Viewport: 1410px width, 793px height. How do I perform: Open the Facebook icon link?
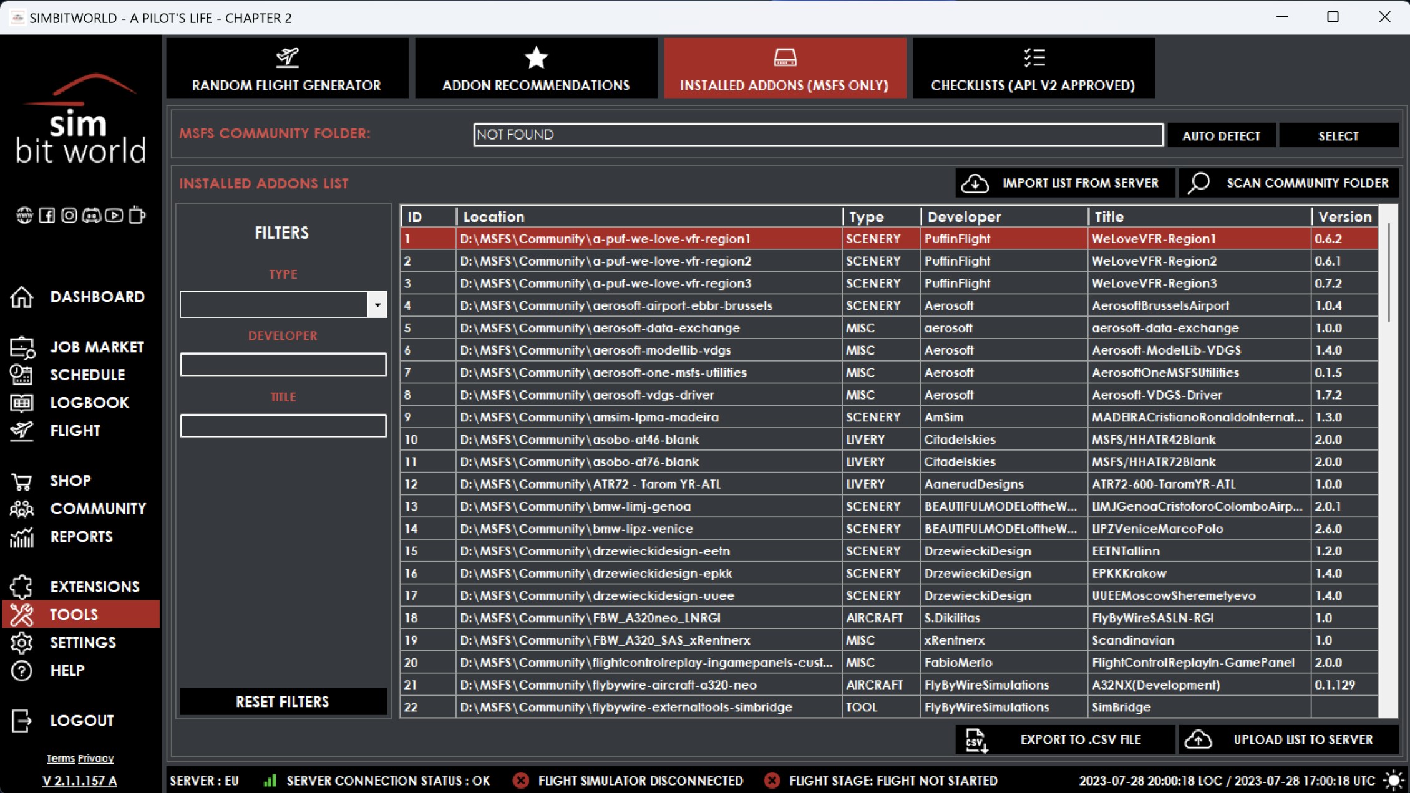click(x=47, y=216)
